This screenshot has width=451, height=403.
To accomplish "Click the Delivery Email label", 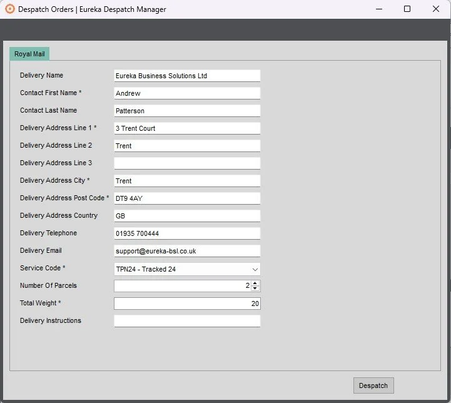I will 41,250.
